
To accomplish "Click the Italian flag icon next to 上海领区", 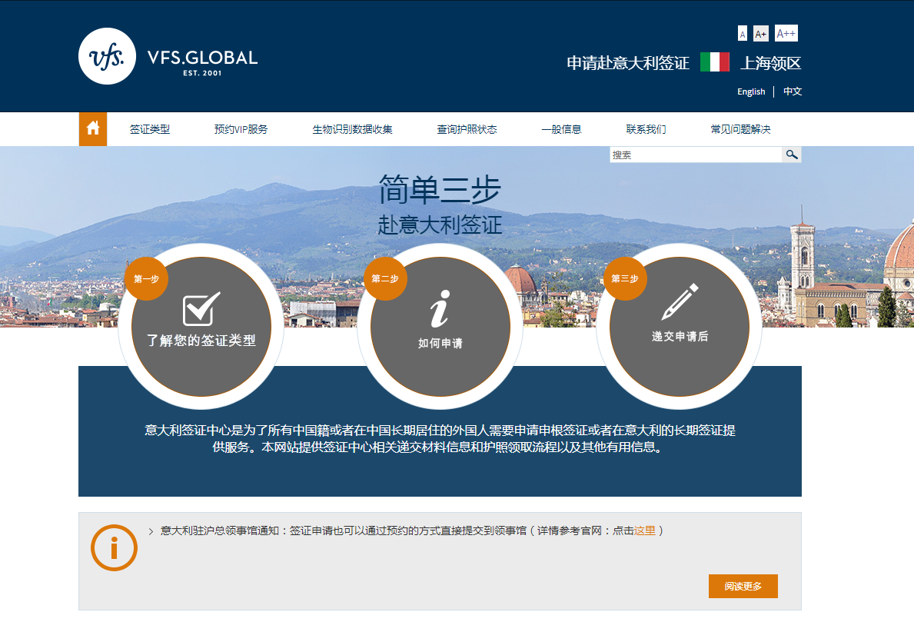I will pos(716,63).
